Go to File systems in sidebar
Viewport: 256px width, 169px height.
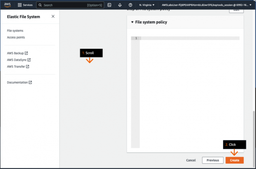15,31
